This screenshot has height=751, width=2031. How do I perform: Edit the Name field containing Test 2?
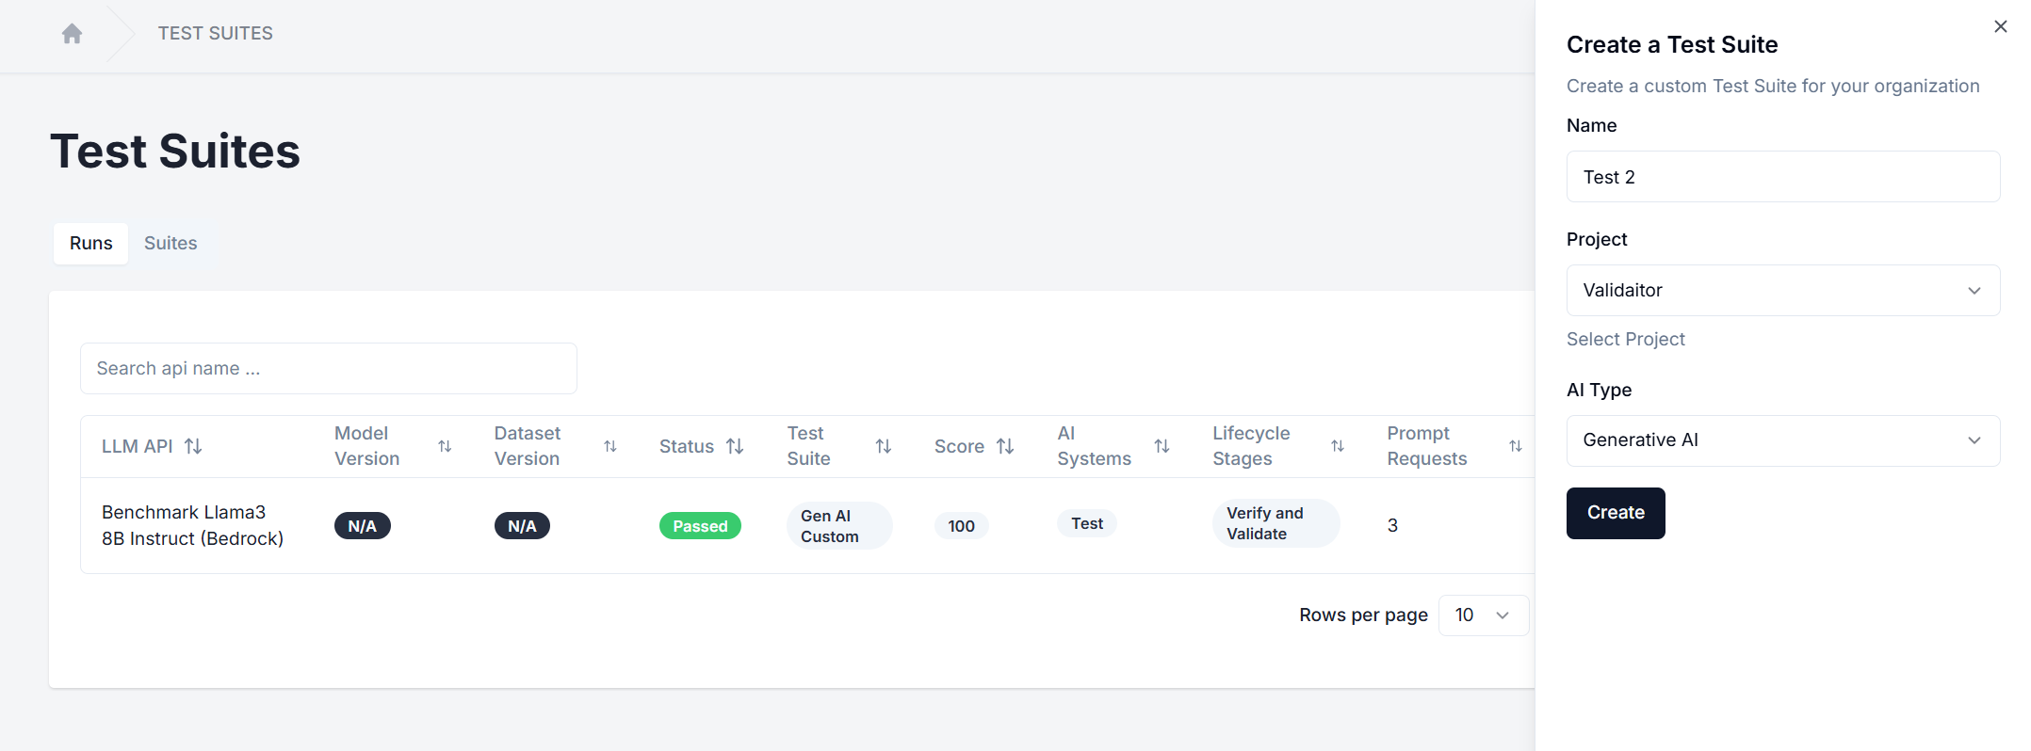1781,176
